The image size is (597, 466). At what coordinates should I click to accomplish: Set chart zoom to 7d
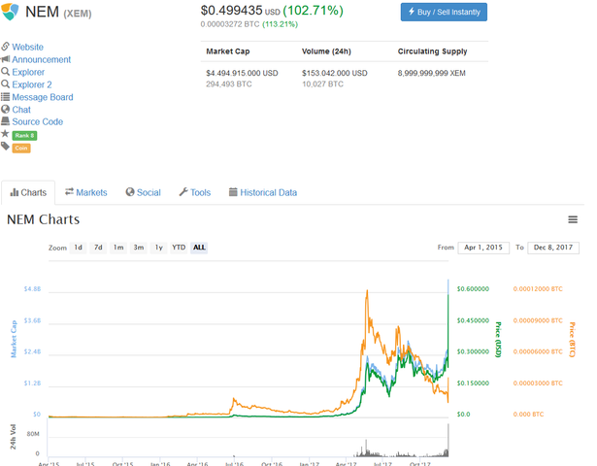point(98,248)
